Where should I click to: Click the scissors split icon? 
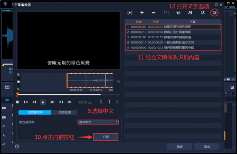tap(117, 102)
